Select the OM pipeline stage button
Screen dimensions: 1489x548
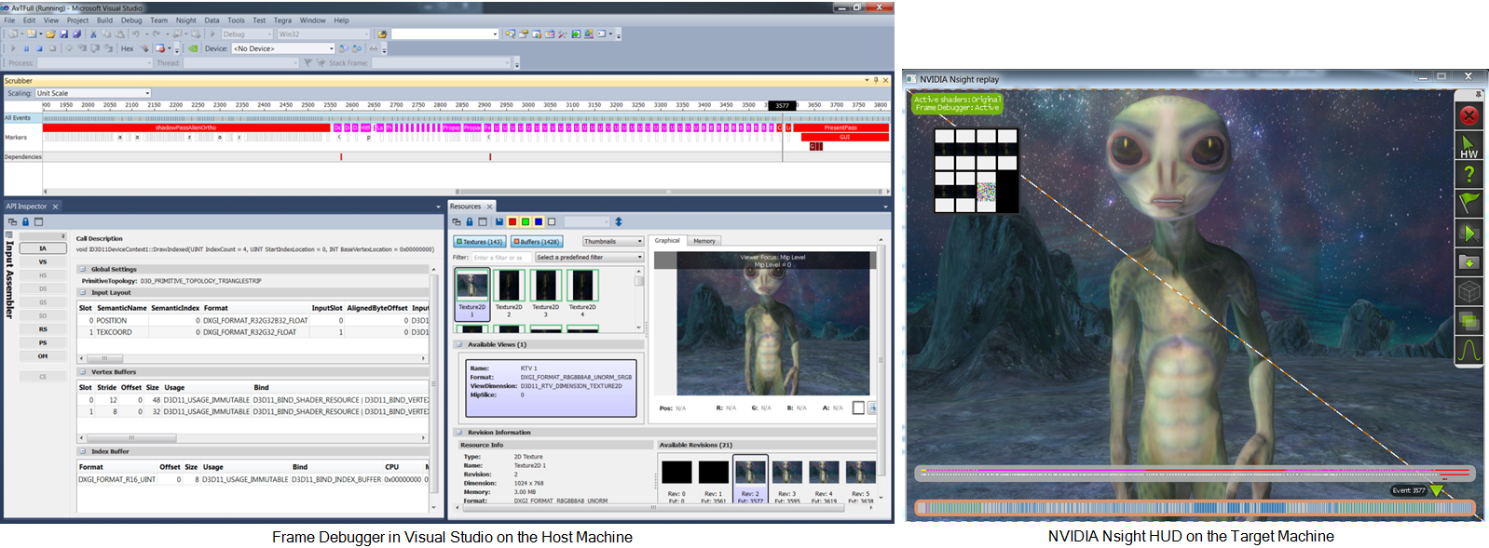click(43, 356)
